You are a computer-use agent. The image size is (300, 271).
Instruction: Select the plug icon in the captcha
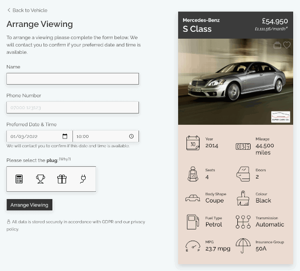(x=83, y=179)
